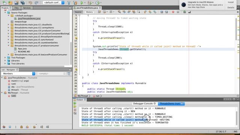The width and height of the screenshot is (240, 135).
Task: Toggle Sort by Name in Navigator
Action: pos(42,127)
